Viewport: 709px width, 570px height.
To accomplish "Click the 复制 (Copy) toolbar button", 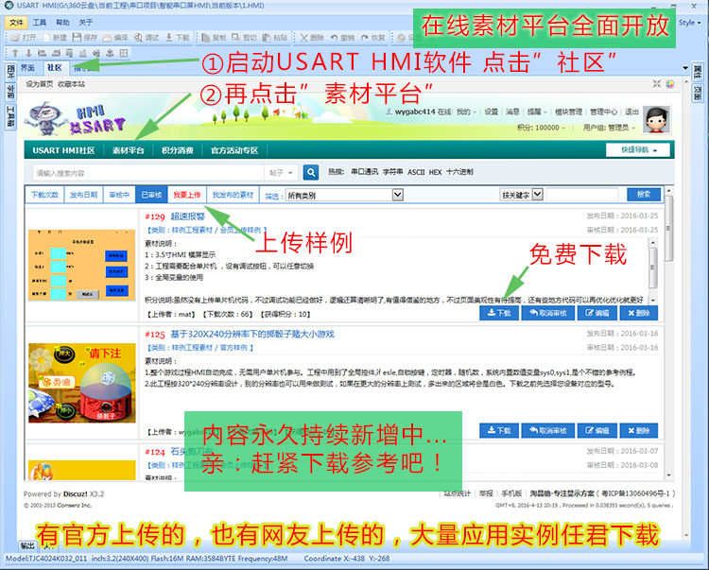I will (x=214, y=38).
